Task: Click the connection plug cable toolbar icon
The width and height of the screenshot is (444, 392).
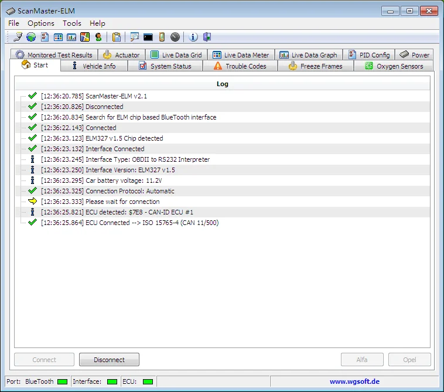Action: [x=18, y=37]
